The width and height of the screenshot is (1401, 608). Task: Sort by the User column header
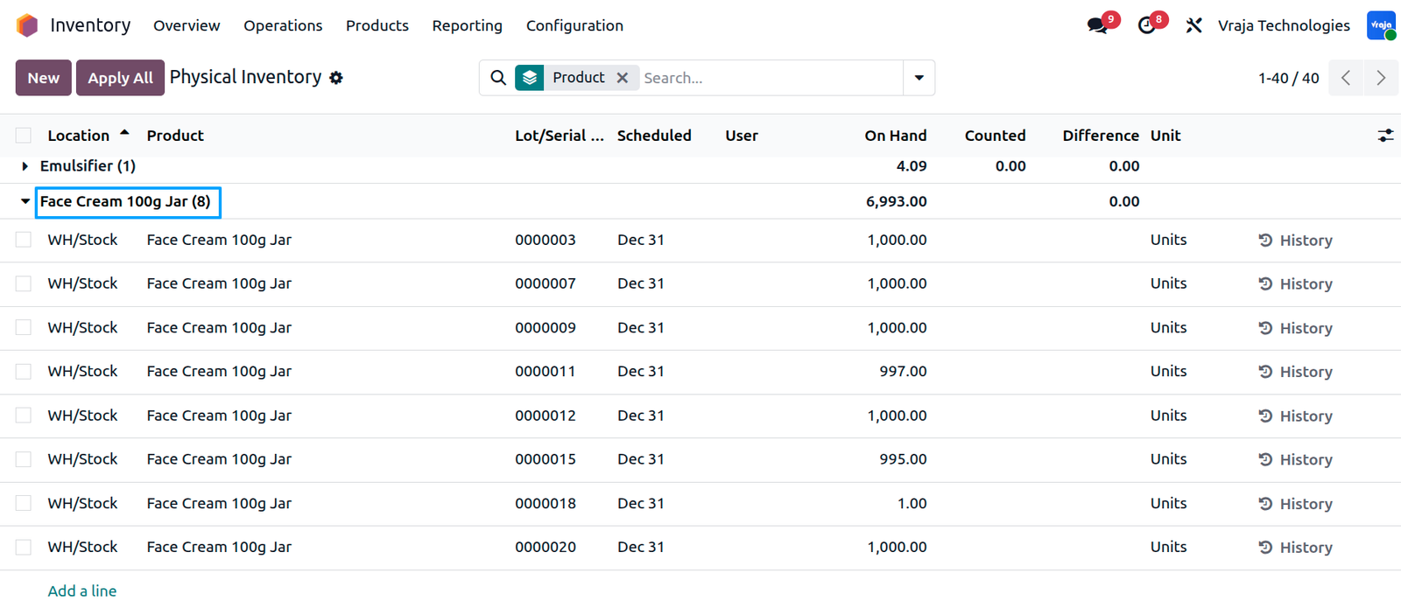tap(742, 136)
